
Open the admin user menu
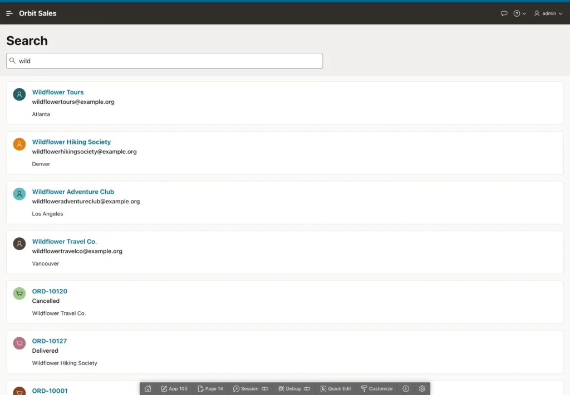(548, 13)
